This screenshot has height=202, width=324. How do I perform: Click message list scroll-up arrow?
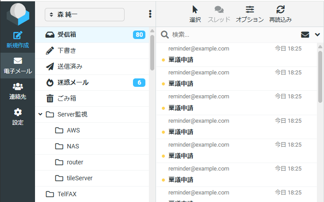point(320,47)
